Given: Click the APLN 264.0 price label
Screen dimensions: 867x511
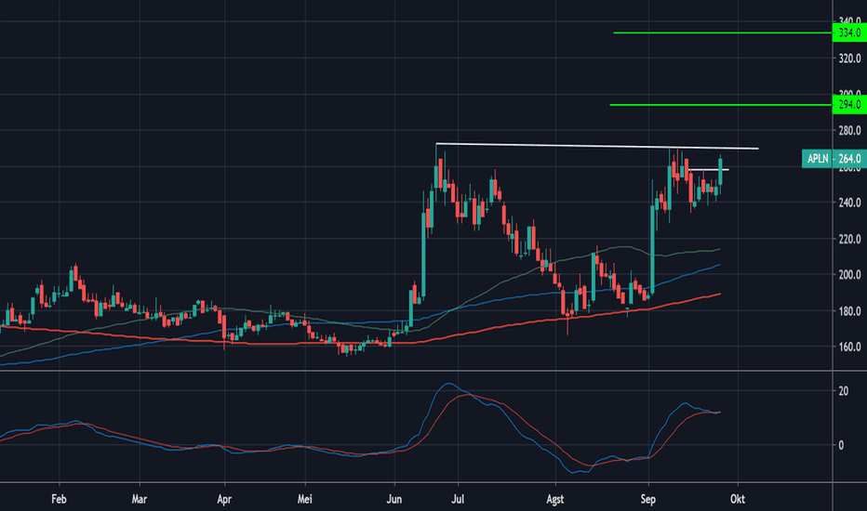Looking at the screenshot, I should (834, 159).
